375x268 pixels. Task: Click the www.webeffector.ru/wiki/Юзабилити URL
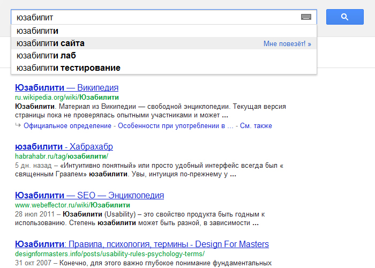[x=72, y=205]
